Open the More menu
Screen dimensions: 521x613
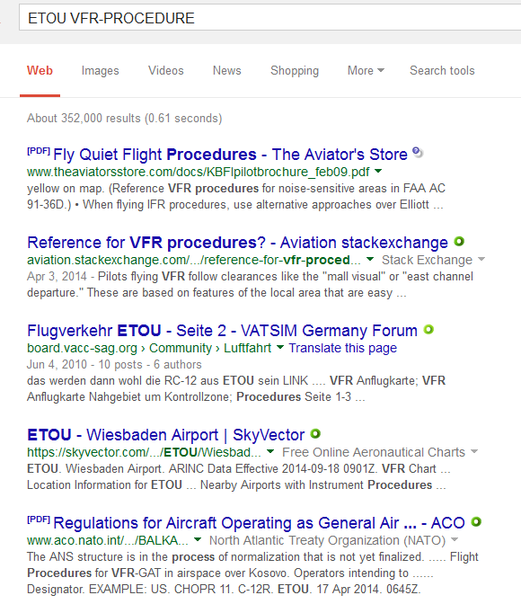[x=366, y=70]
